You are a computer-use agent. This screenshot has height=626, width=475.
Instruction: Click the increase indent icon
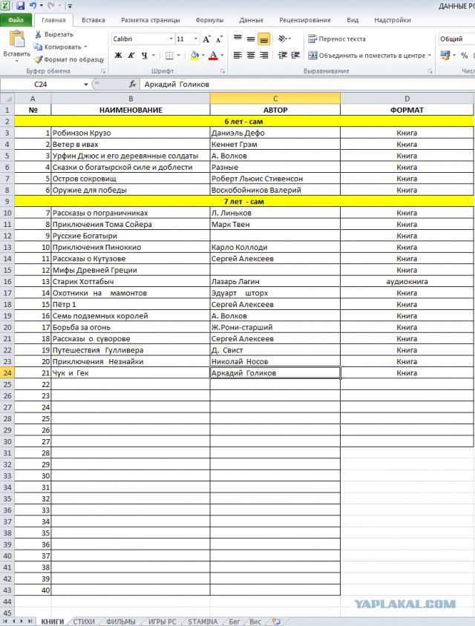pyautogui.click(x=295, y=55)
